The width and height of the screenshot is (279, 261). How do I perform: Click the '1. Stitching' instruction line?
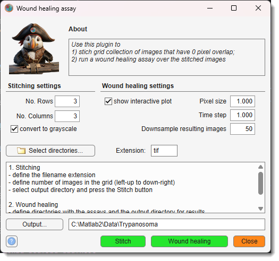[24, 168]
